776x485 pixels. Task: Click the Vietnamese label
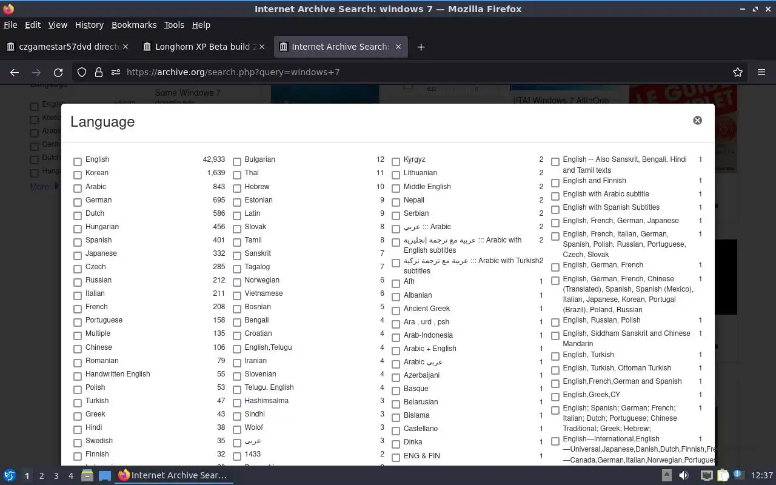(264, 293)
